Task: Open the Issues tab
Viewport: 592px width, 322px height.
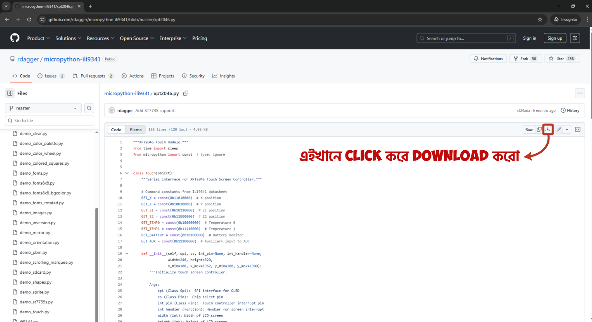Action: tap(51, 76)
